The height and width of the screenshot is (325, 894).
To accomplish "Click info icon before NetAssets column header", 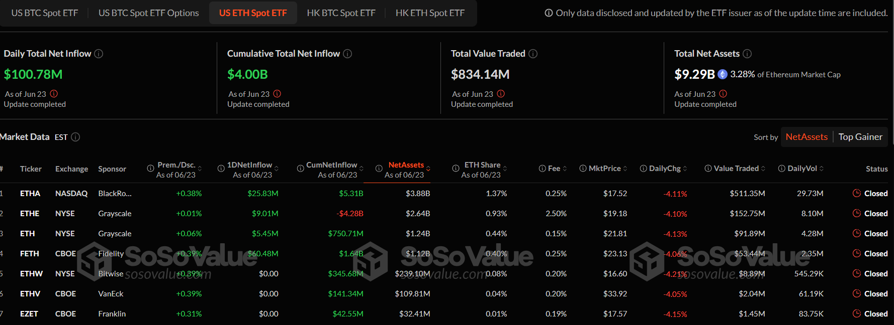I will pyautogui.click(x=379, y=169).
